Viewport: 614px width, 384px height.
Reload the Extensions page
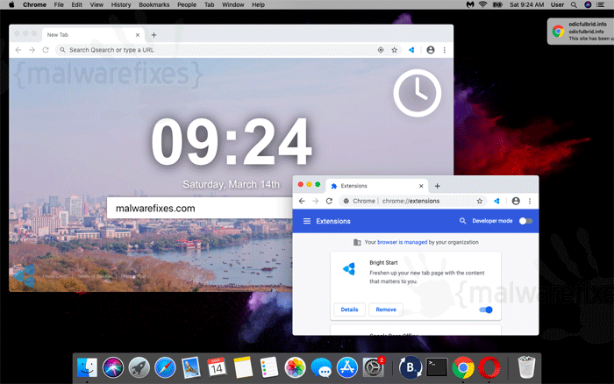click(329, 201)
